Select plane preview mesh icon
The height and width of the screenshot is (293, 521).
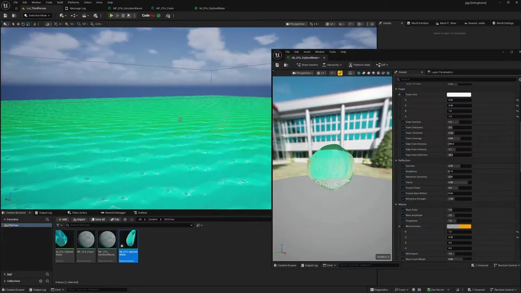tap(368, 73)
